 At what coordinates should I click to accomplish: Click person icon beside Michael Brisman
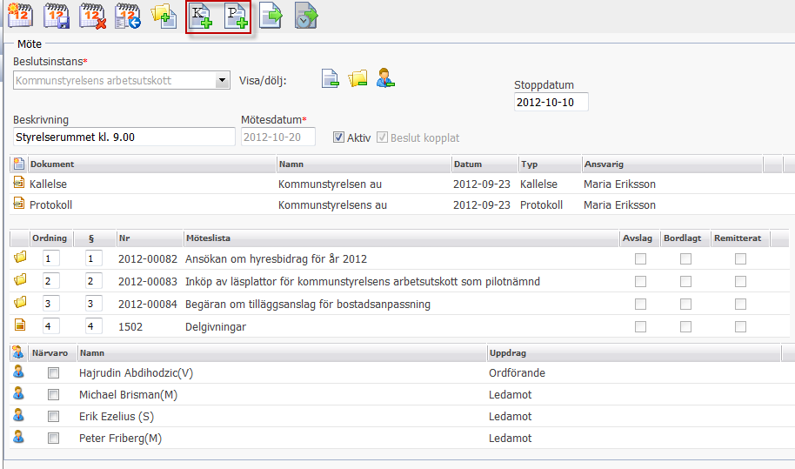tap(18, 393)
